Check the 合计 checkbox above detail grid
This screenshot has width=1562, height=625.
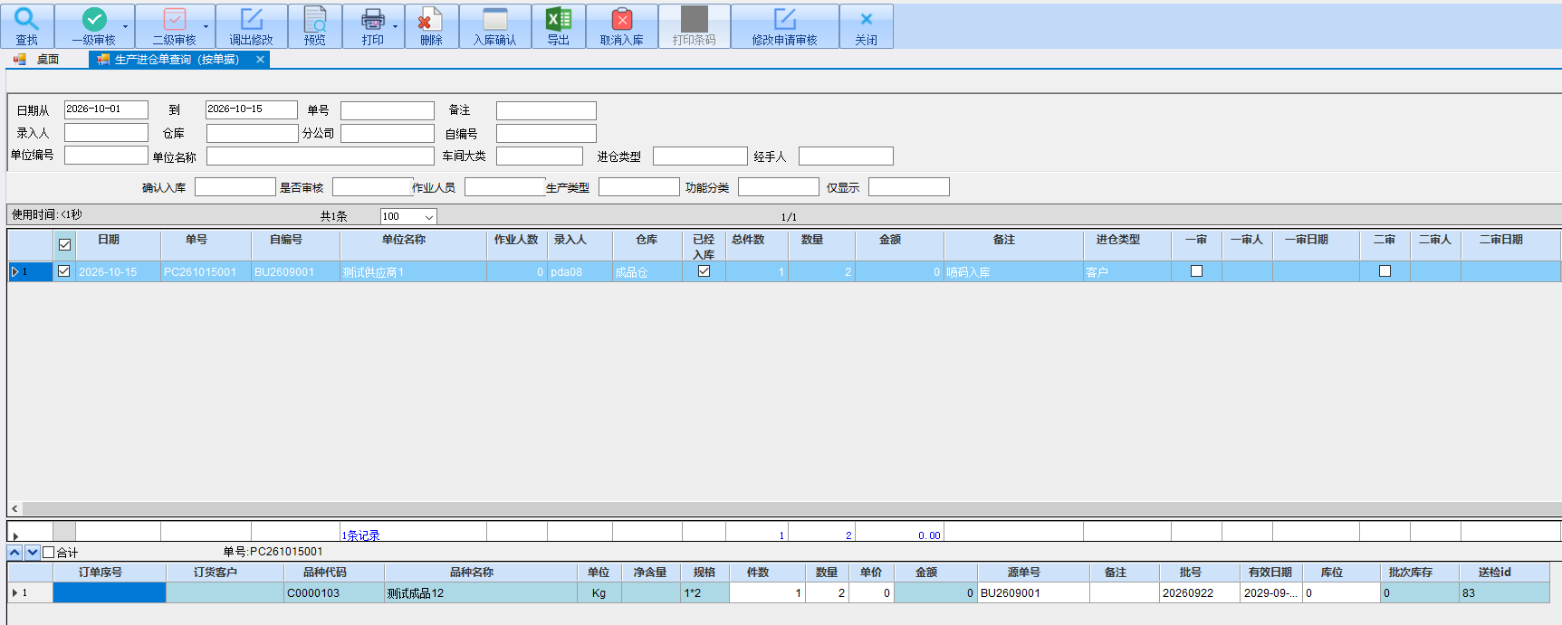[x=49, y=553]
